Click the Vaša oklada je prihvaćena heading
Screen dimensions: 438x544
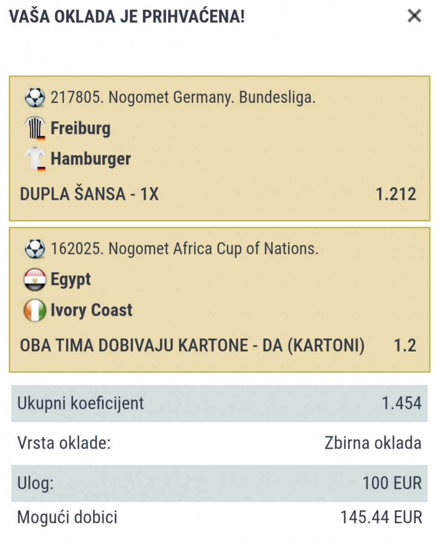pyautogui.click(x=127, y=16)
